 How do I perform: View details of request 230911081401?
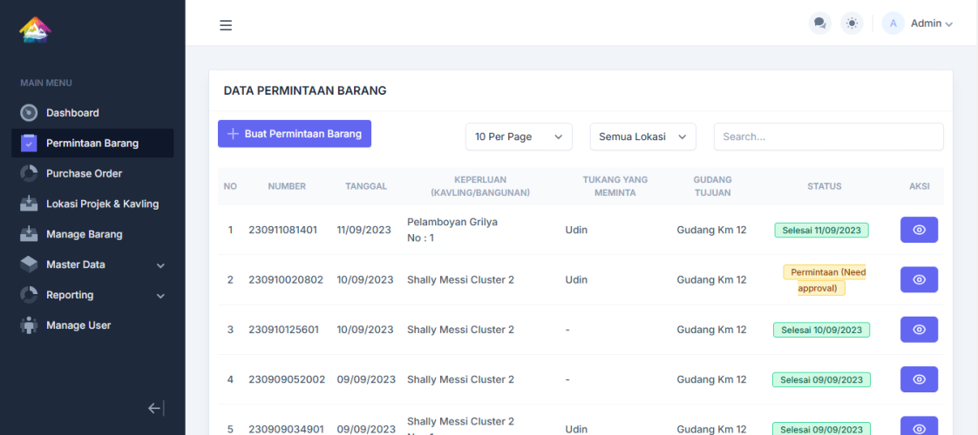coord(919,230)
